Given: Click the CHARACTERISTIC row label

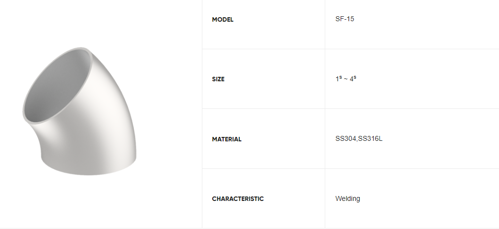Looking at the screenshot, I should pyautogui.click(x=238, y=199).
